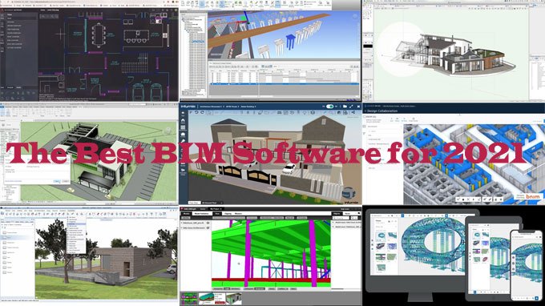
Task: Switch to the Clipping tab in BIMcollab
Action: [228, 214]
